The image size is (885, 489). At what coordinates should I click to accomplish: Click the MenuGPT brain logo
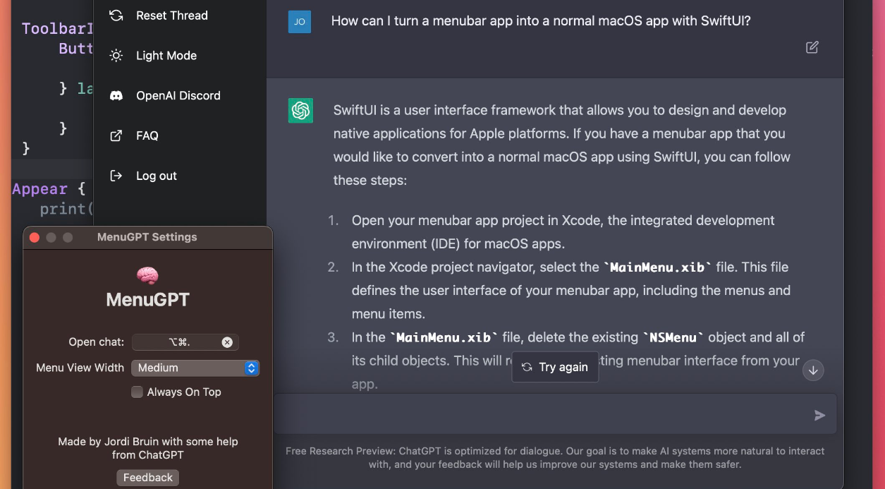[x=147, y=275]
